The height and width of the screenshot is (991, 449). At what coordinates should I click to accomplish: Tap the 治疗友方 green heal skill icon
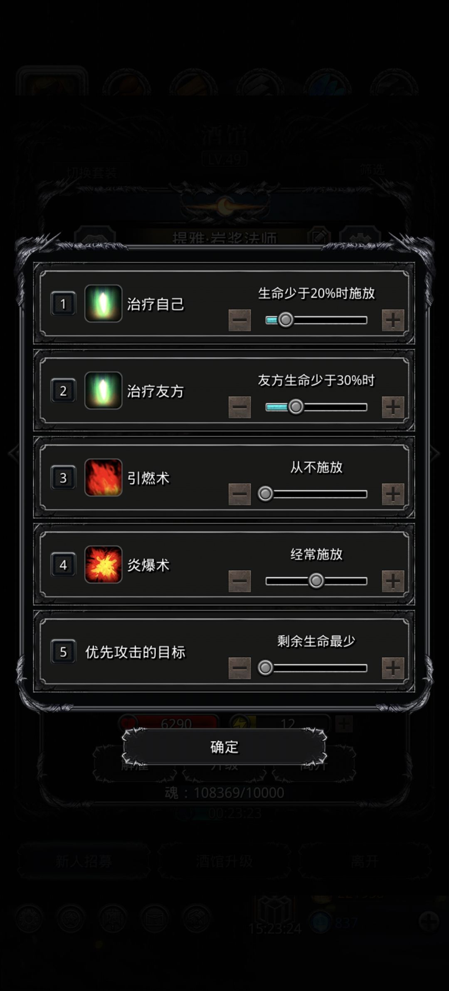click(x=103, y=390)
